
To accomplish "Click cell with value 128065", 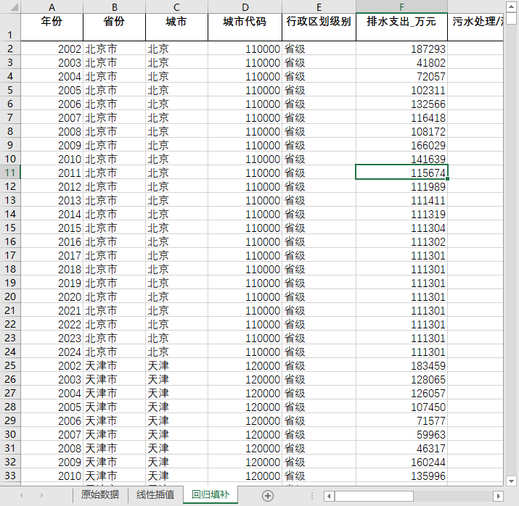I will (401, 379).
